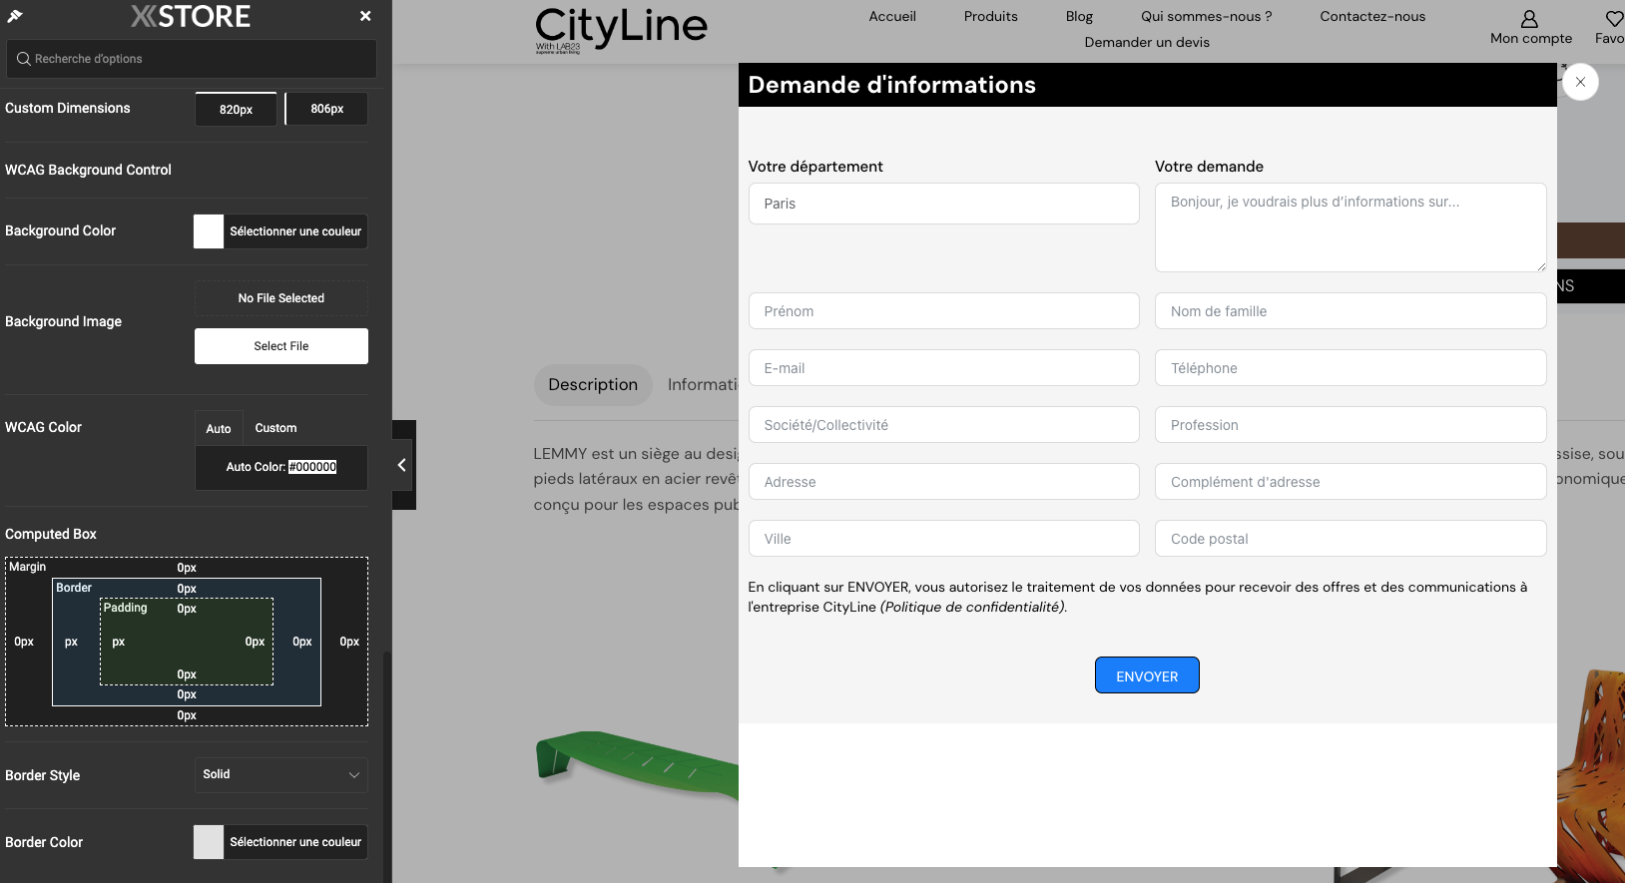
Task: Click the Adresse input field
Action: [x=944, y=482]
